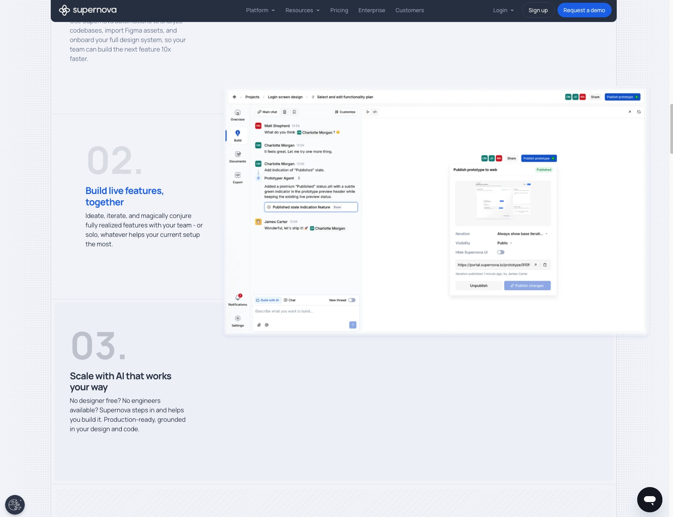The width and height of the screenshot is (673, 517).
Task: Toggle the New thread switch
Action: click(352, 300)
